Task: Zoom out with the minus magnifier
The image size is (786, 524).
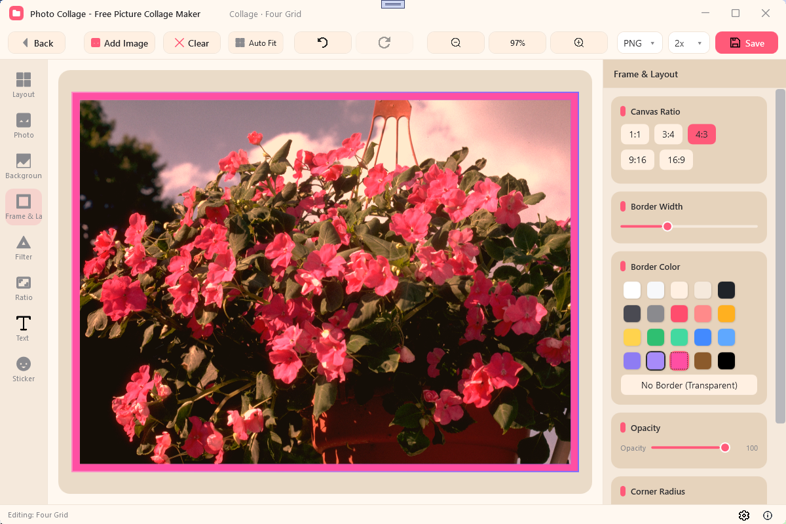Action: coord(456,43)
